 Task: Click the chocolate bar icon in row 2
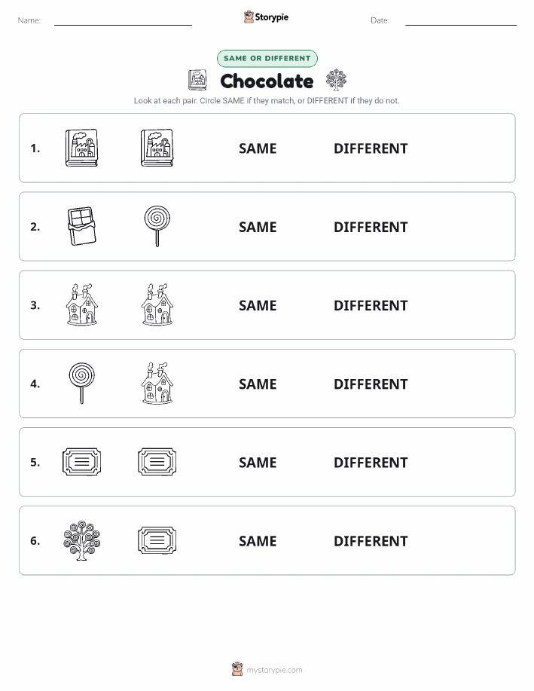coord(81,226)
